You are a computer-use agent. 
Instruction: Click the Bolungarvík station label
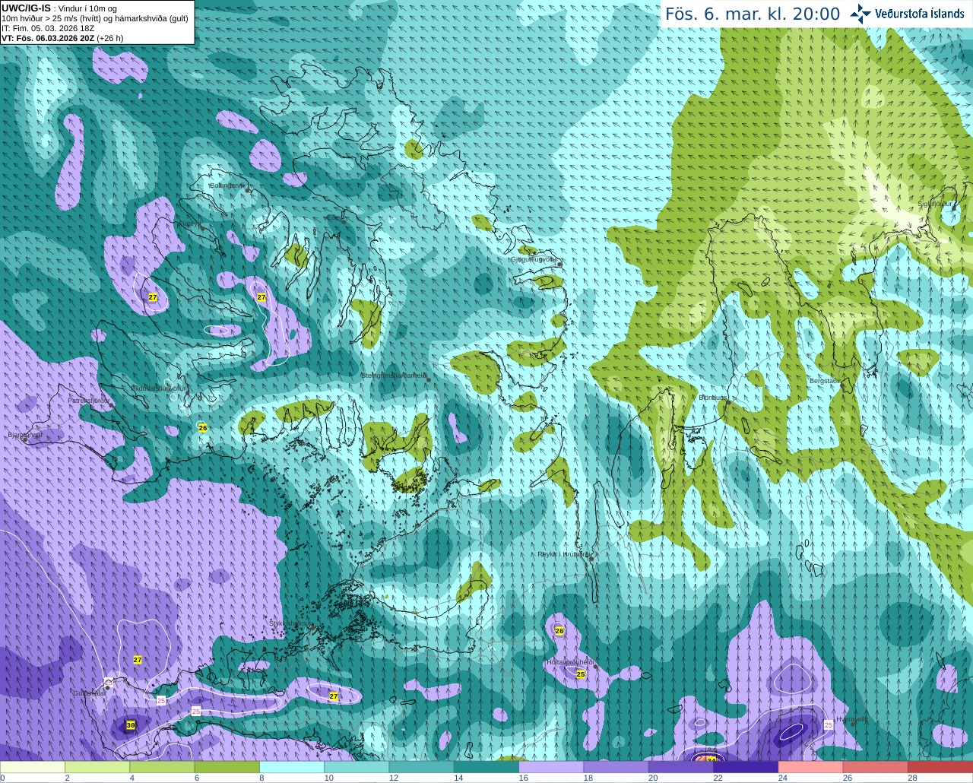point(227,185)
